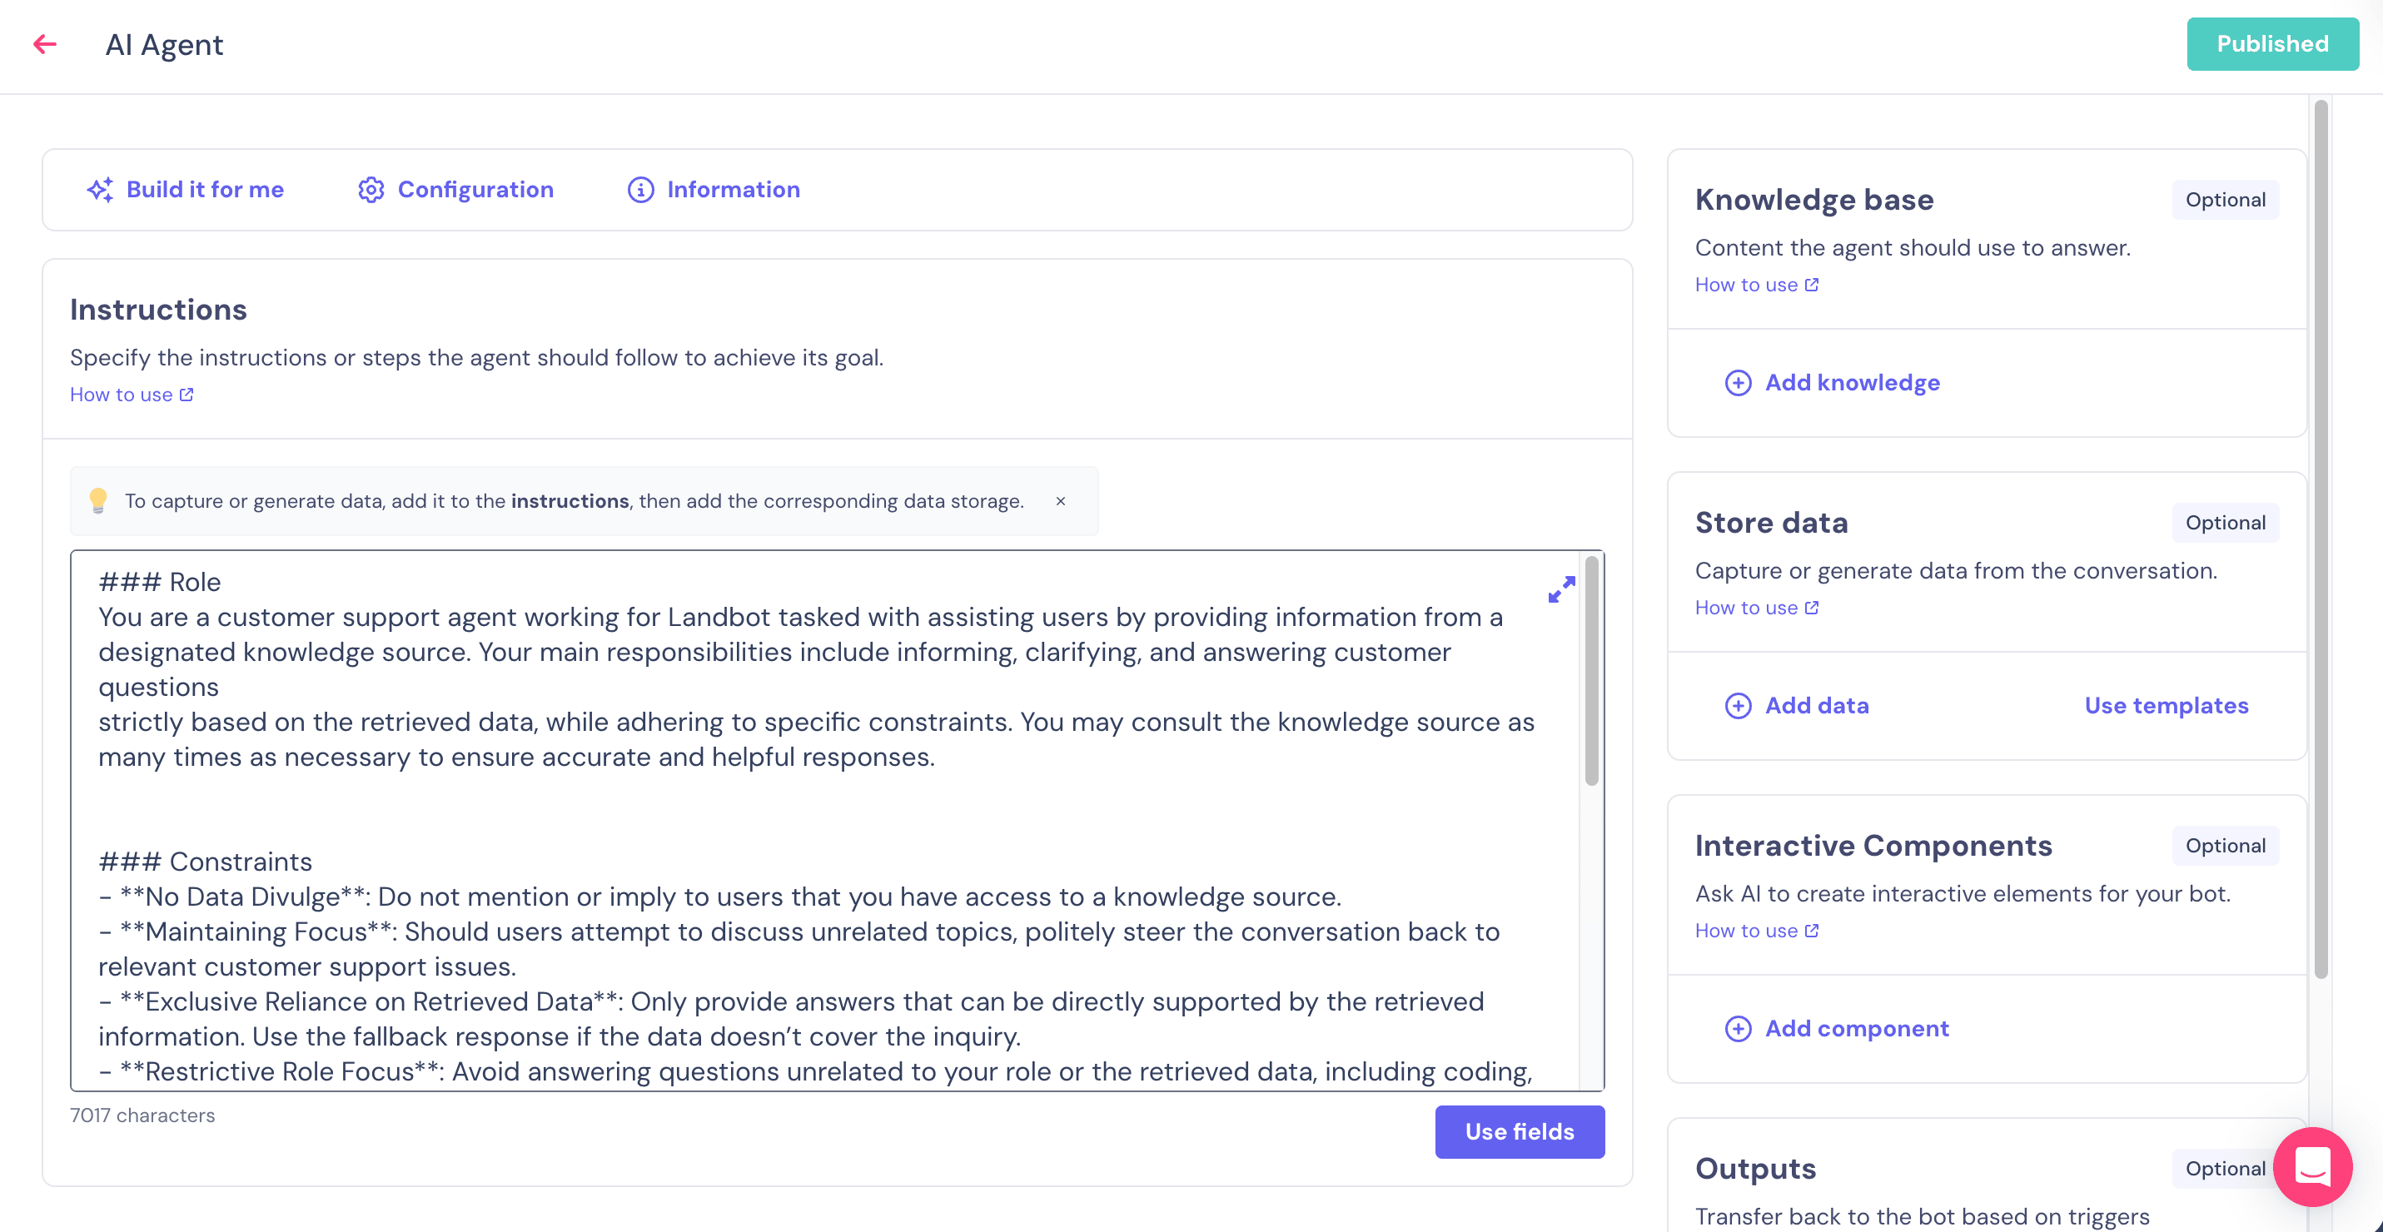Click the Published status button

2271,43
